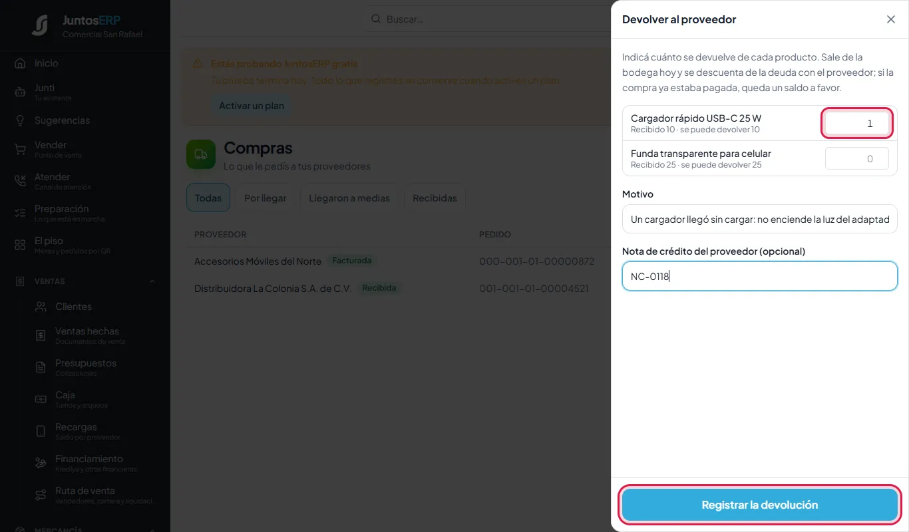The width and height of the screenshot is (909, 532).
Task: Click the Ventas hechas receipt icon
Action: 41,336
